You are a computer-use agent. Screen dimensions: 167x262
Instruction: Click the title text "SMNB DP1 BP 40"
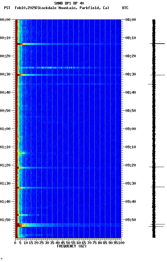pos(69,3)
